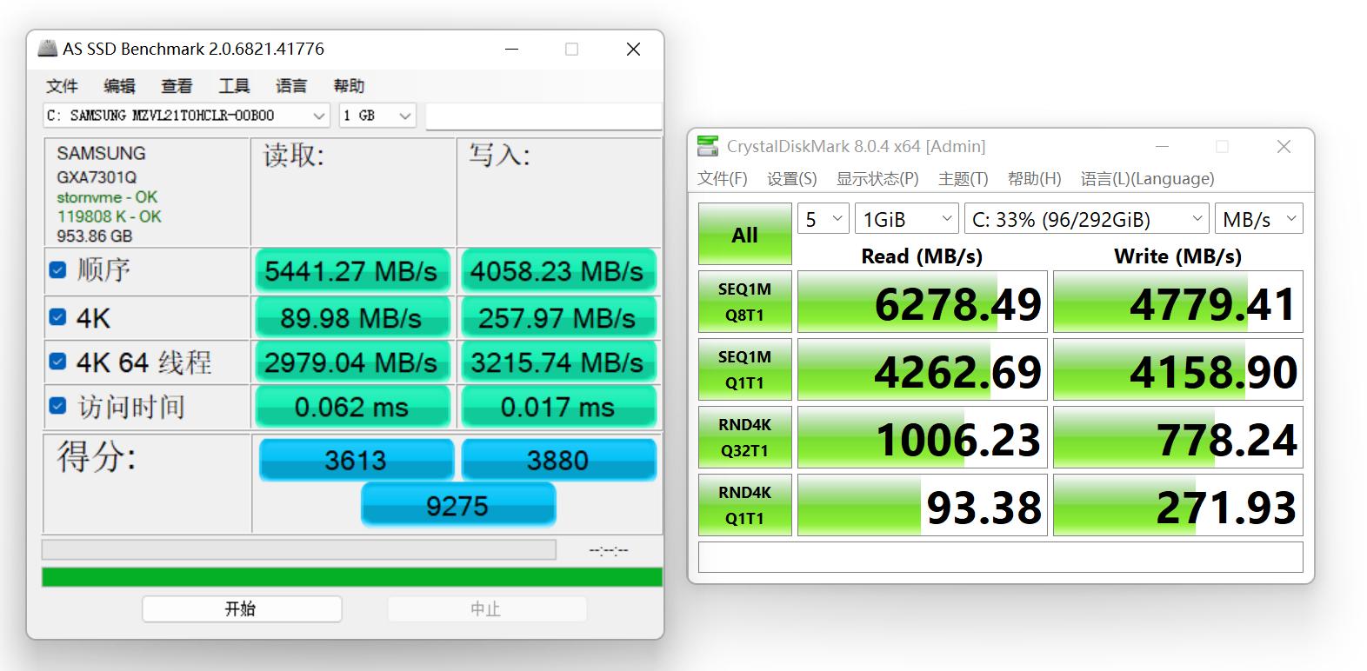
Task: Click the 开始 start button
Action: 241,608
